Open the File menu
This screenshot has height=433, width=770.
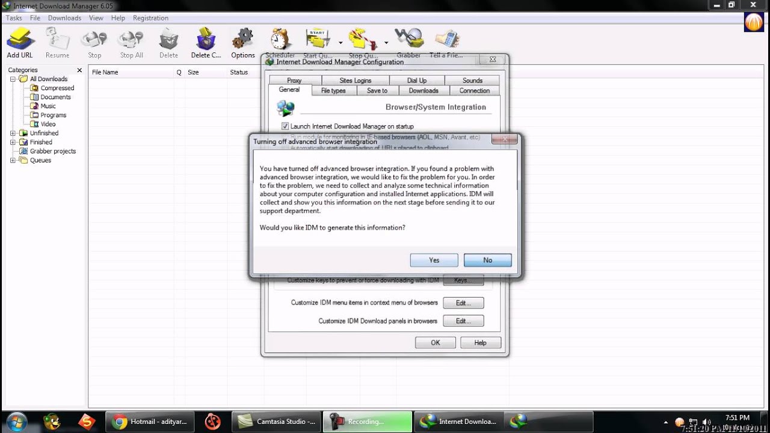(35, 18)
